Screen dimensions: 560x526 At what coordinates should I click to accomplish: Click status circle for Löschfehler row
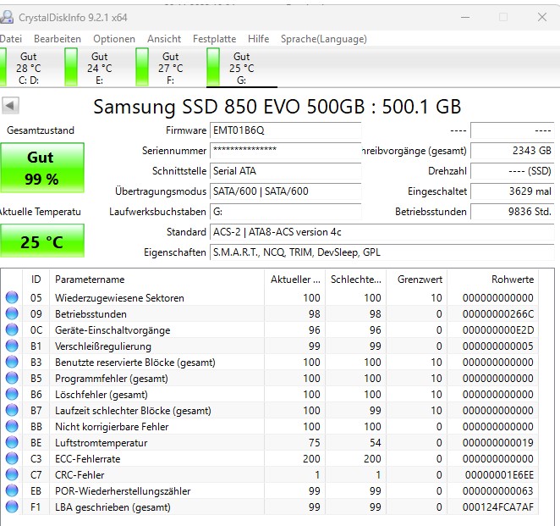[12, 394]
